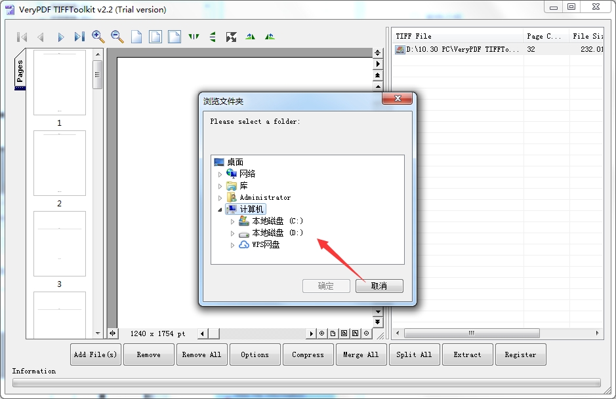Image resolution: width=616 pixels, height=399 pixels.
Task: Click file list horizontal scrollbar thumb
Action: 472,333
